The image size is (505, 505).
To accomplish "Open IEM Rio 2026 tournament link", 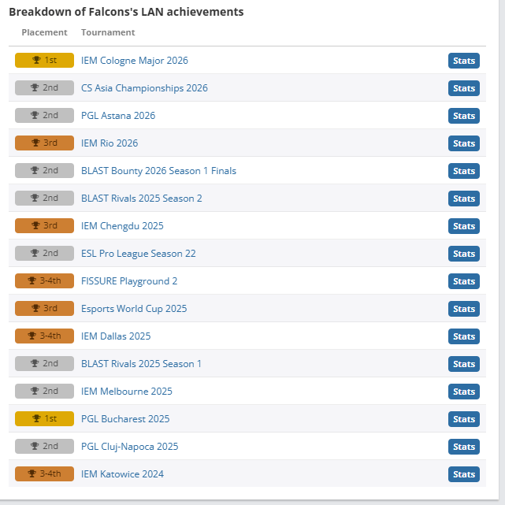I will [110, 143].
